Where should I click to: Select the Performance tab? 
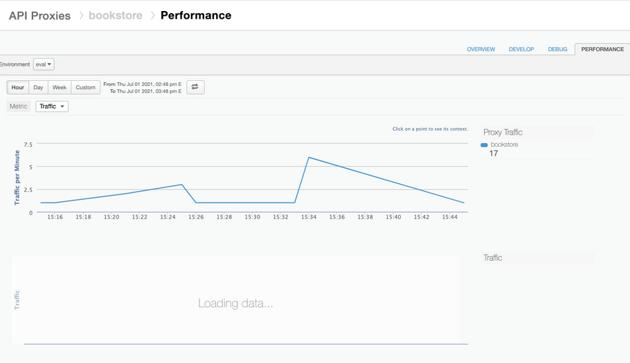tap(602, 50)
